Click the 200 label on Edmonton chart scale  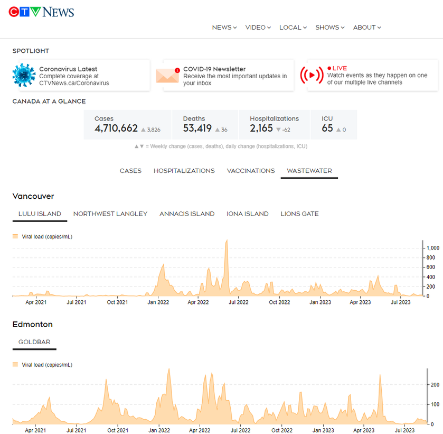(x=435, y=385)
